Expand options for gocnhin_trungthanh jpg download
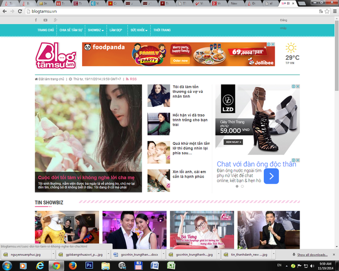This screenshot has height=271, width=339. (x=219, y=254)
